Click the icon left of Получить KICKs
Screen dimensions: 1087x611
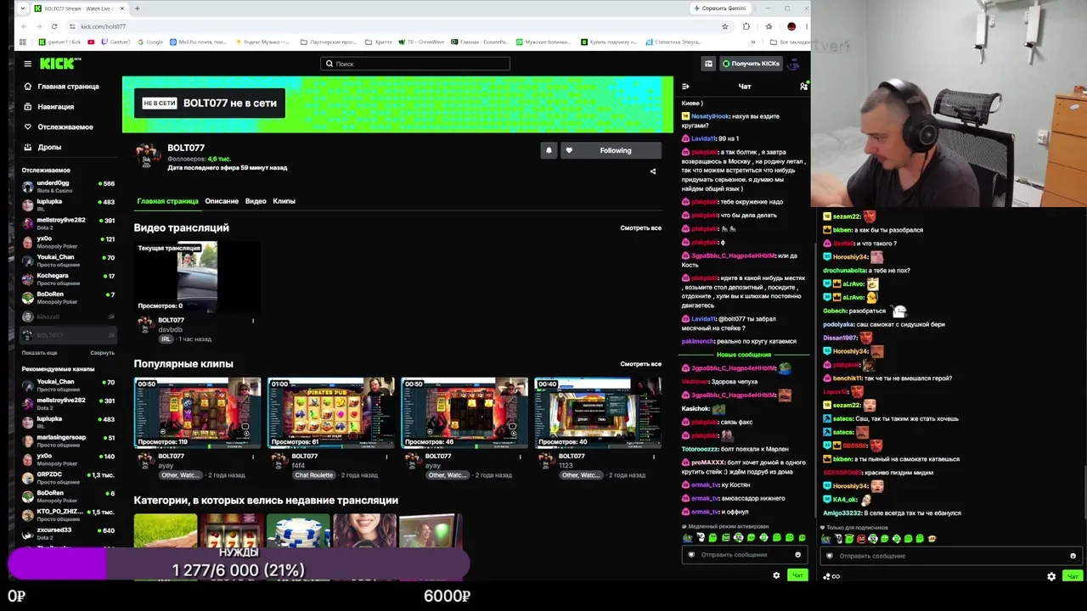708,64
